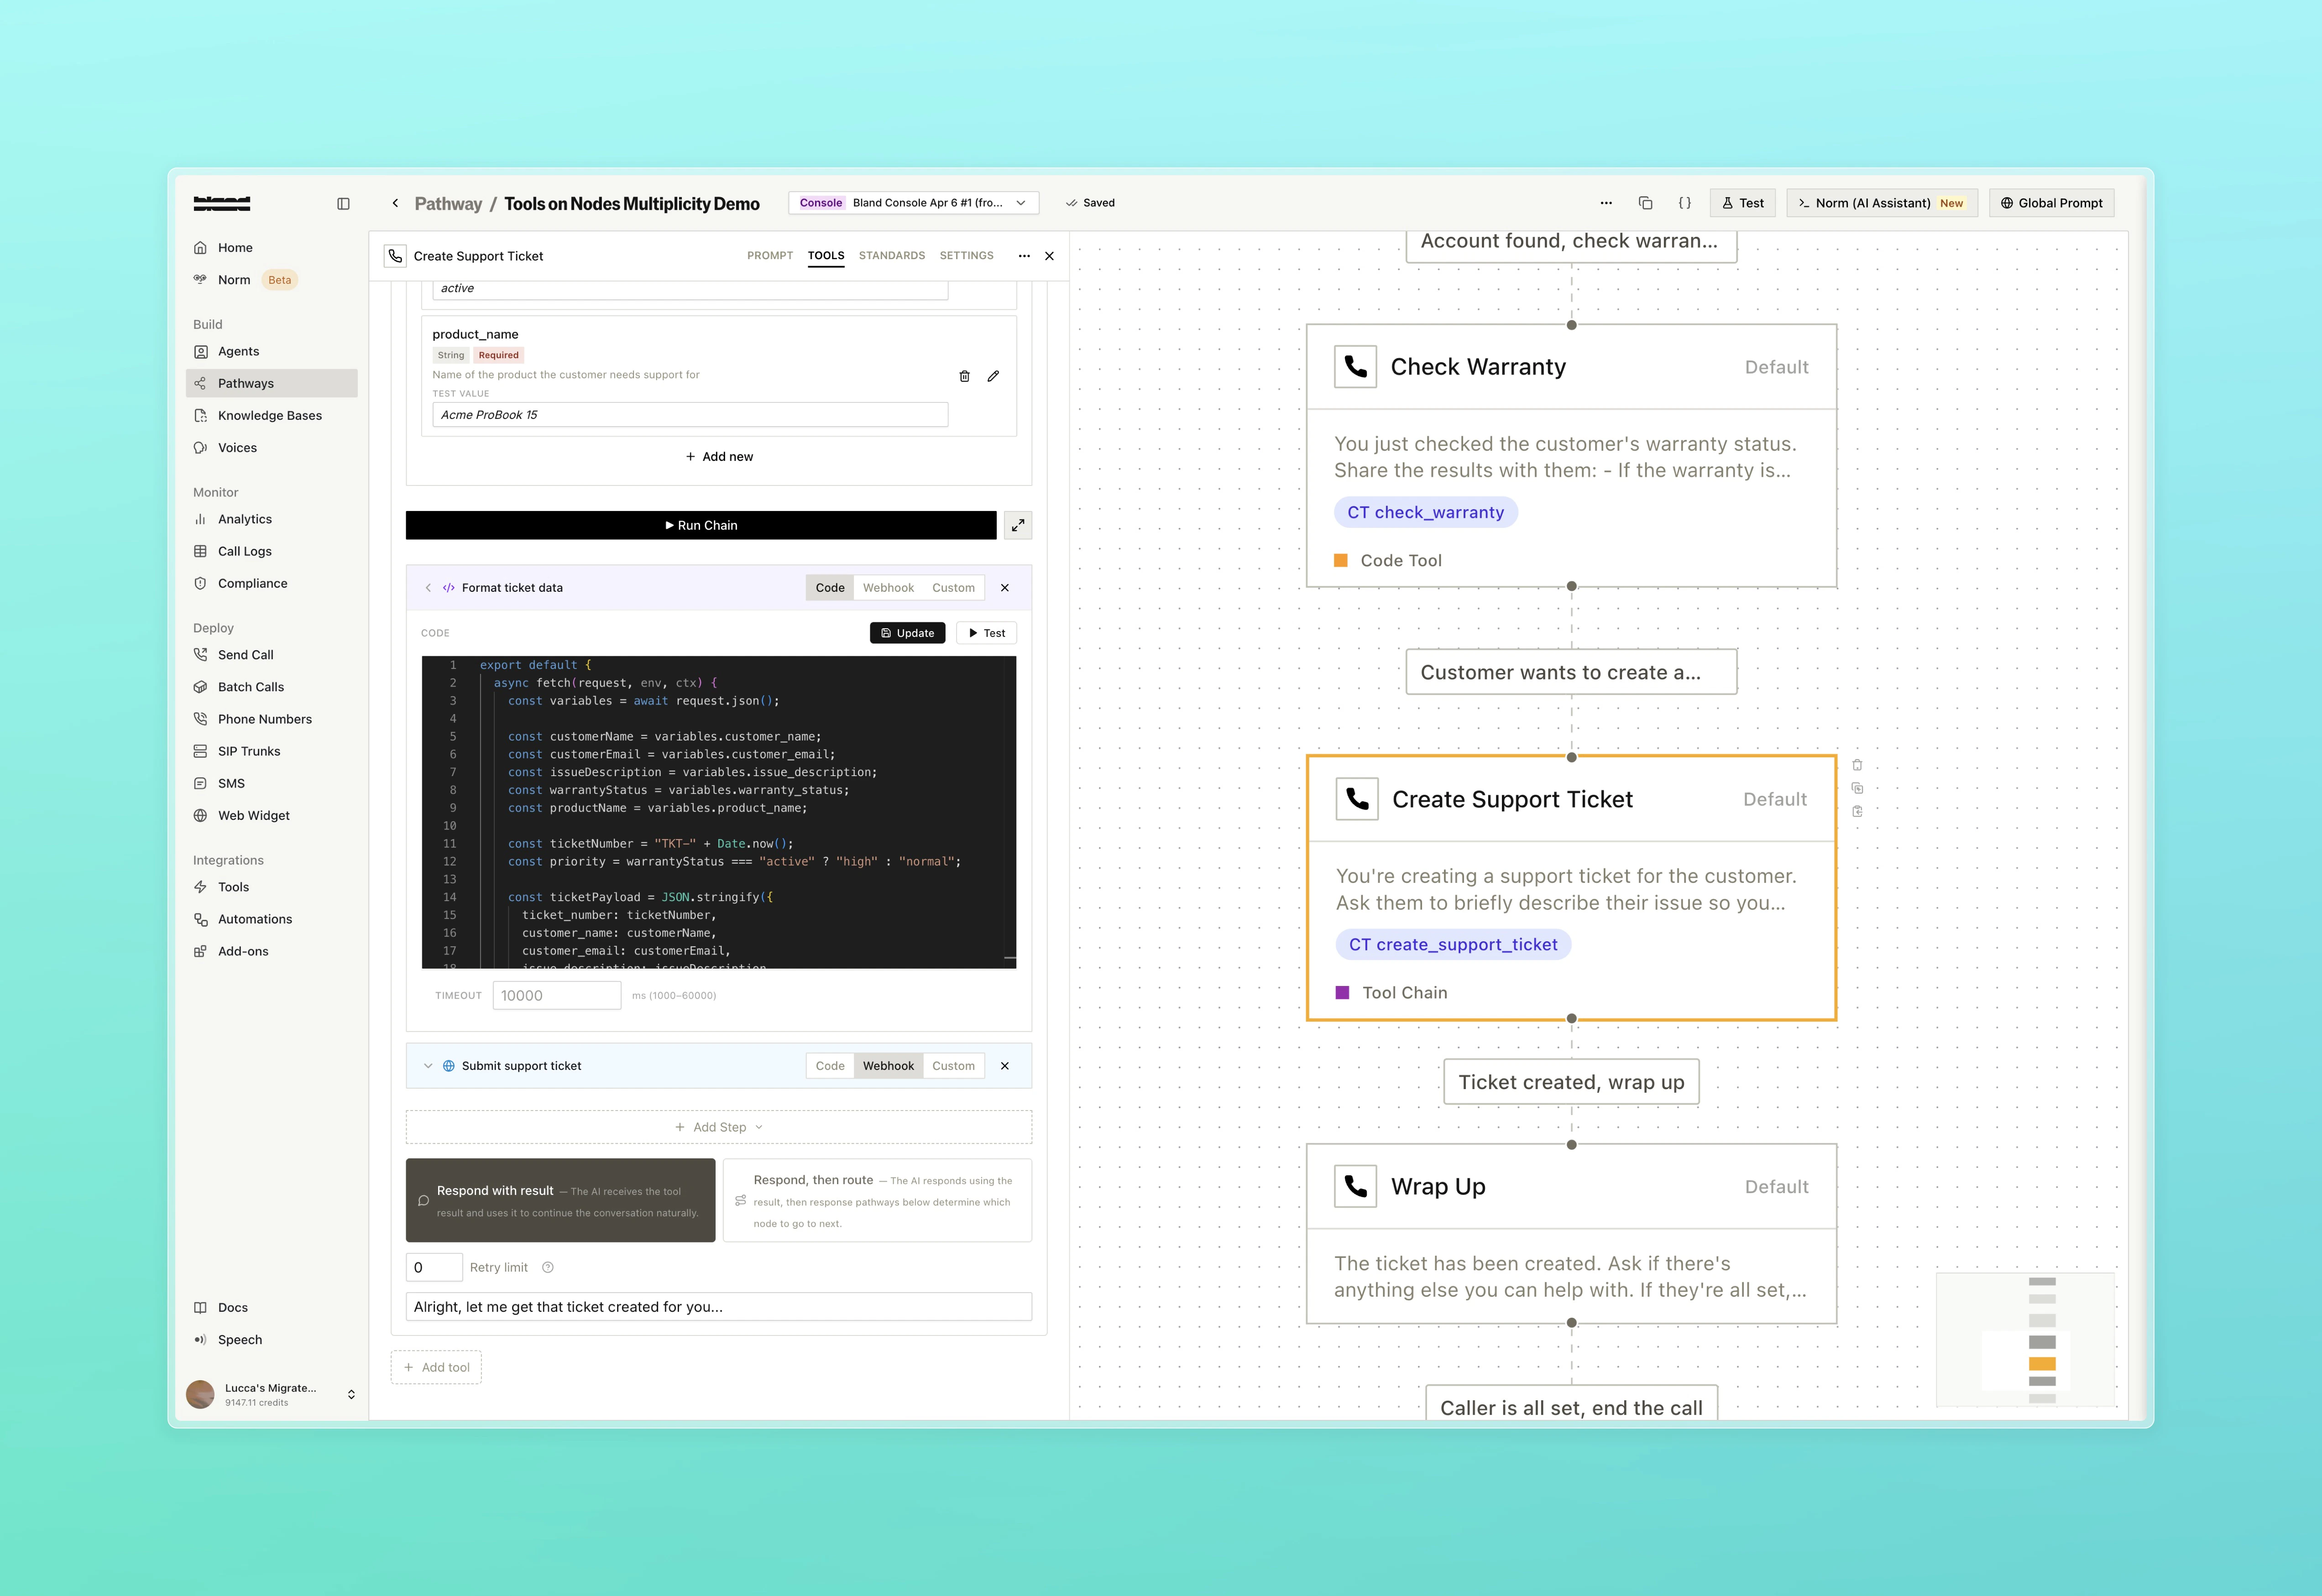
Task: Collapse the Submit support ticket step
Action: tap(428, 1065)
